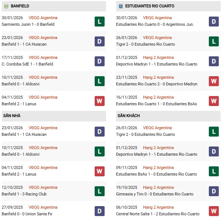
Task: Click the Estudiantes Rio Cuarto crest icon
Action: [x=120, y=6]
